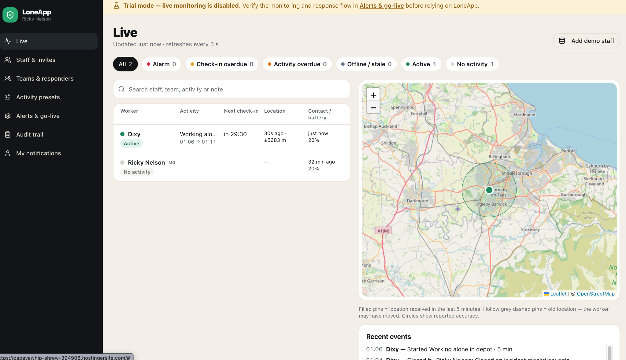Select the Dixy worker name
Image resolution: width=626 pixels, height=360 pixels.
point(134,134)
